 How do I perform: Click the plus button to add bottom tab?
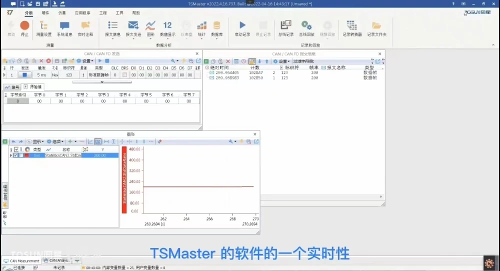click(x=77, y=261)
